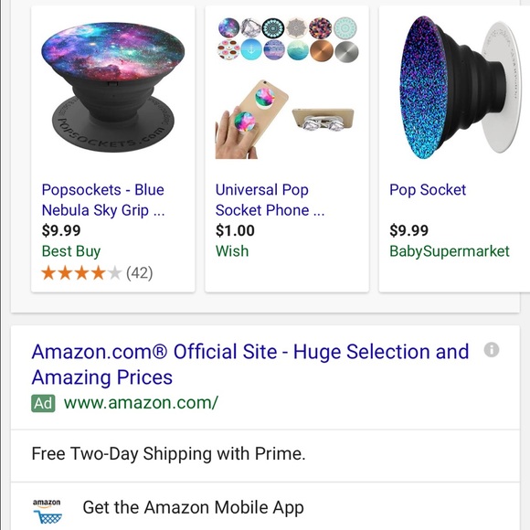This screenshot has height=530, width=530.
Task: Tap the Amazon shopping cart app icon
Action: tap(48, 511)
